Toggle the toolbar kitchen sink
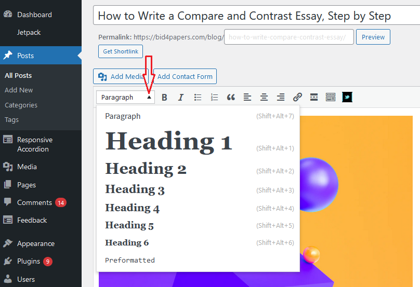The width and height of the screenshot is (420, 287). point(331,98)
